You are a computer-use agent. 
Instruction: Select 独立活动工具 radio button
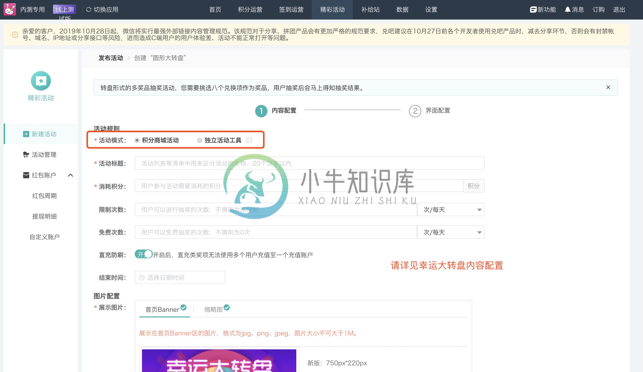click(x=200, y=140)
